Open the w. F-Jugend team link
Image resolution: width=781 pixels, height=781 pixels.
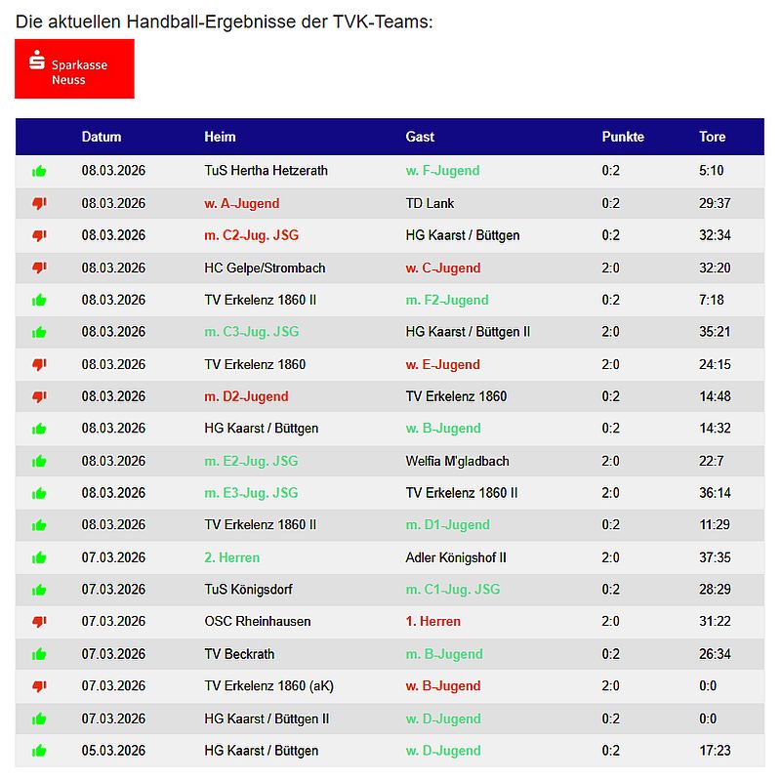pyautogui.click(x=442, y=171)
